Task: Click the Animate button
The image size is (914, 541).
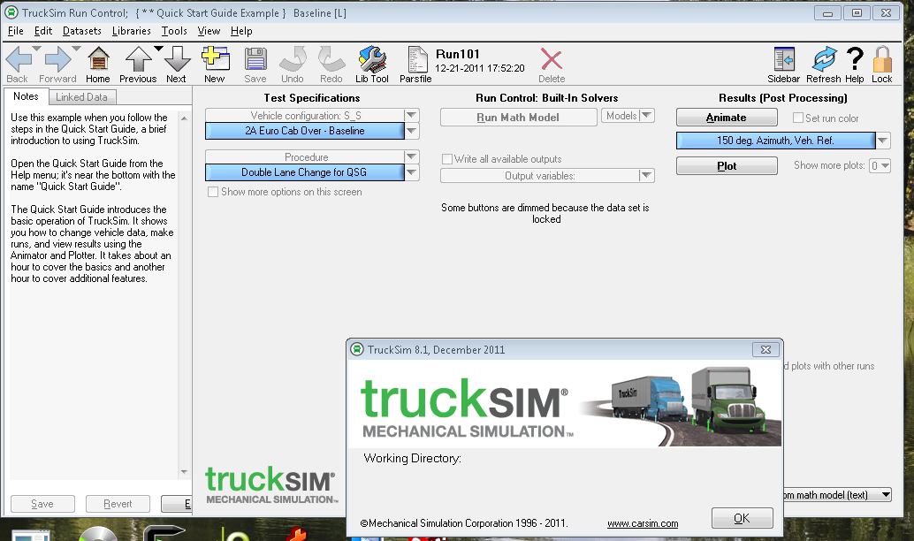Action: click(727, 118)
